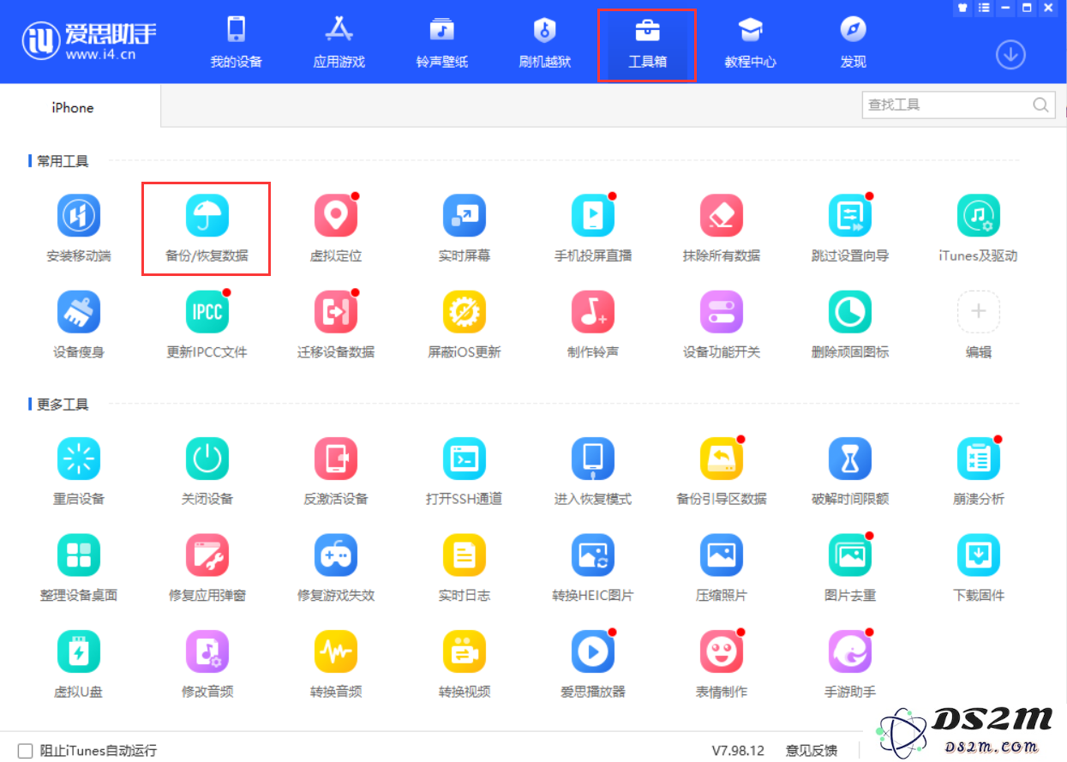The height and width of the screenshot is (762, 1067).
Task: Open the 虚拟U盘 tool
Action: click(x=79, y=652)
